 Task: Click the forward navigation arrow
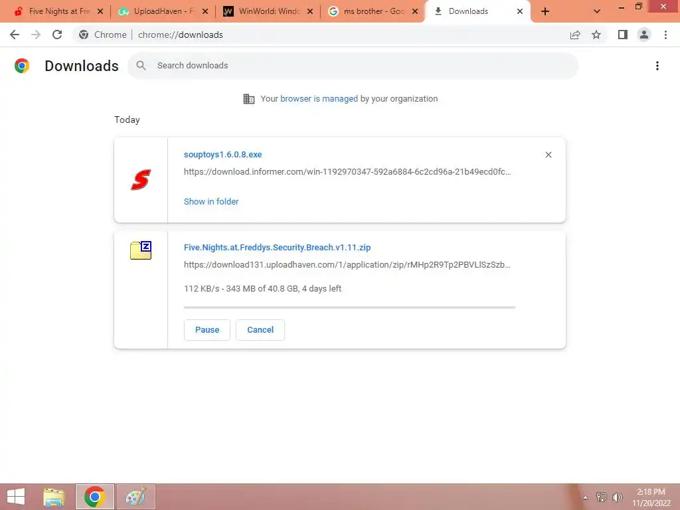36,35
